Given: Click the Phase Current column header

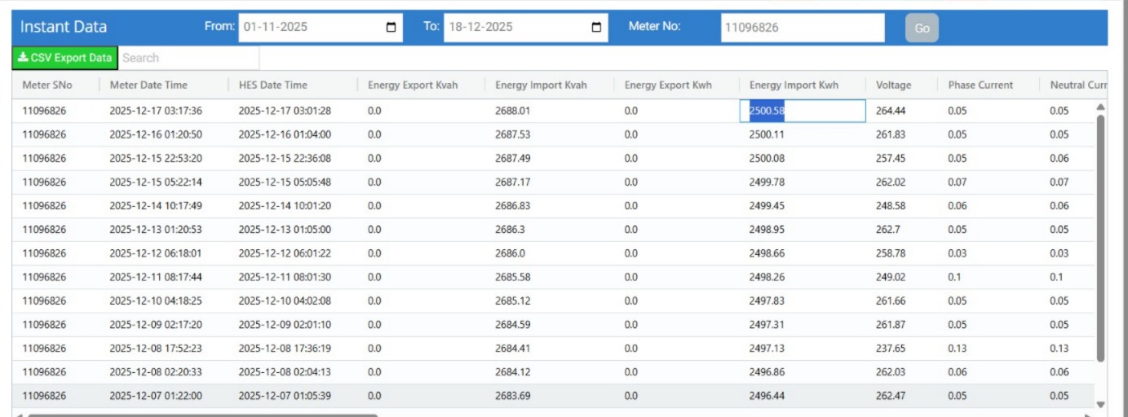Looking at the screenshot, I should (x=980, y=85).
